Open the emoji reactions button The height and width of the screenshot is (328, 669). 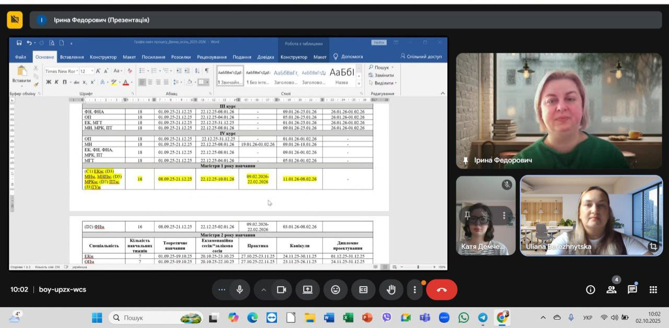click(x=336, y=290)
